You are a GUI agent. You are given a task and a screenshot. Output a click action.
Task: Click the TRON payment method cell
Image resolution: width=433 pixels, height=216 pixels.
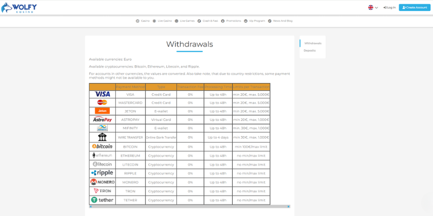(x=130, y=191)
